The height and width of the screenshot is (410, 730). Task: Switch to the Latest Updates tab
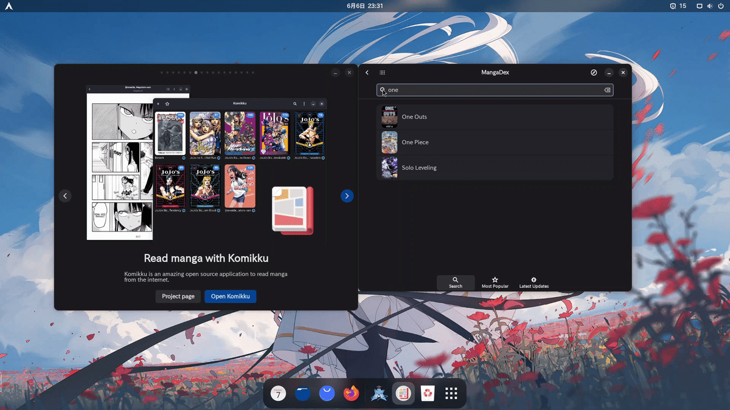pyautogui.click(x=534, y=282)
